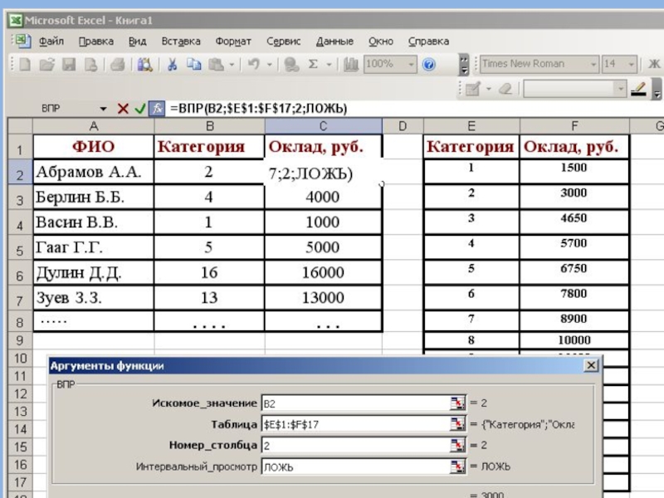The image size is (664, 498).
Task: Confirm the formula with the green checkmark
Action: point(139,109)
